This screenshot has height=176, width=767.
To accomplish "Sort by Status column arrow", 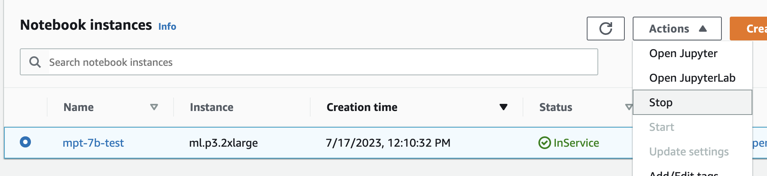I will tap(628, 107).
